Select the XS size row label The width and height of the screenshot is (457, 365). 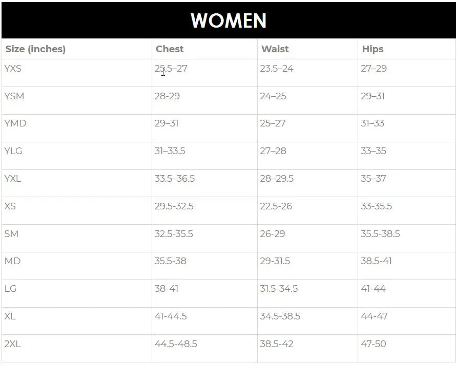(10, 206)
